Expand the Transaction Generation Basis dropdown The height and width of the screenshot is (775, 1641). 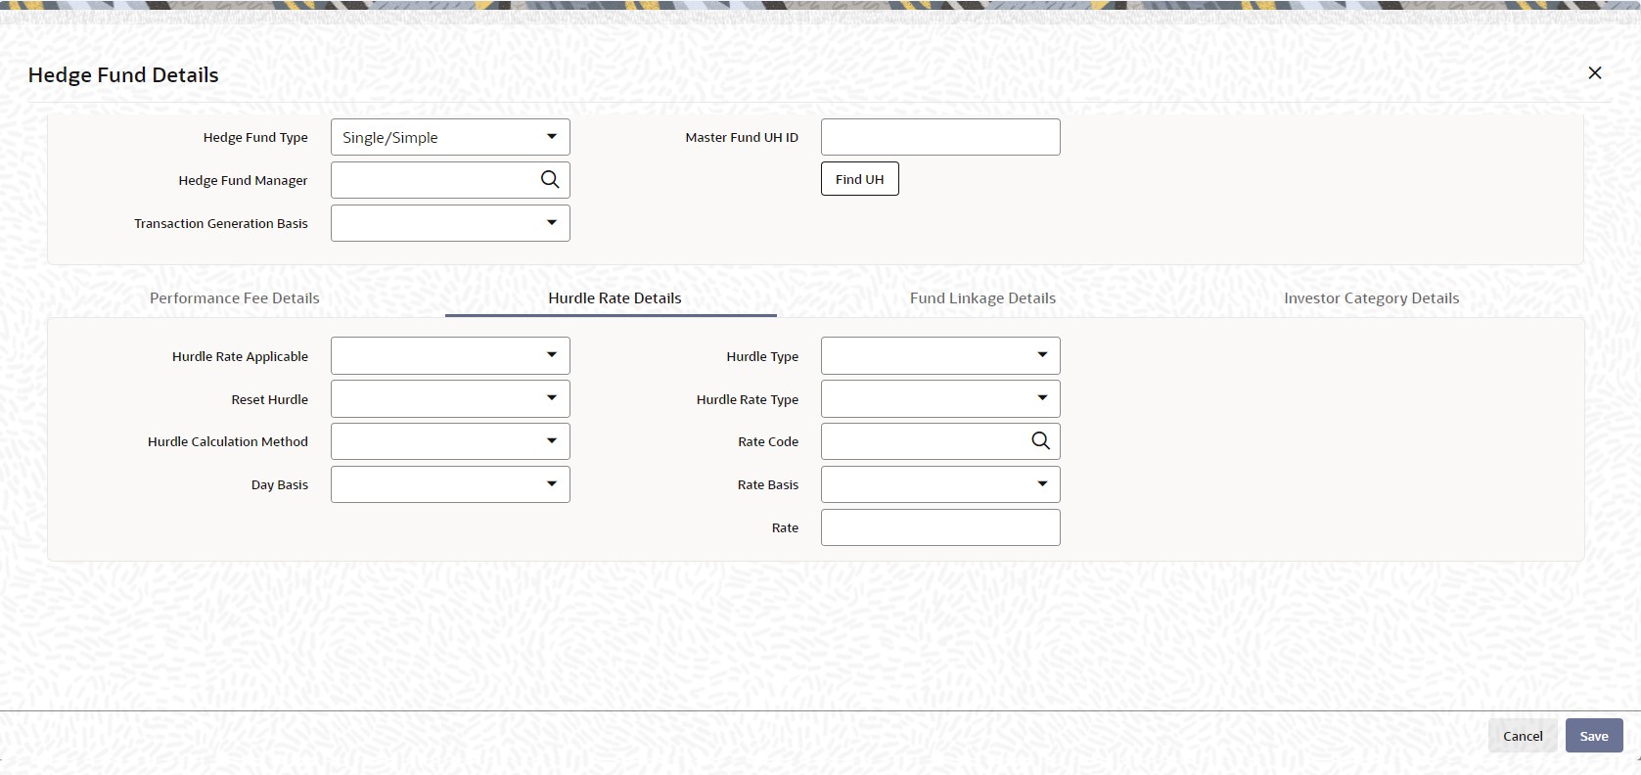click(x=450, y=223)
